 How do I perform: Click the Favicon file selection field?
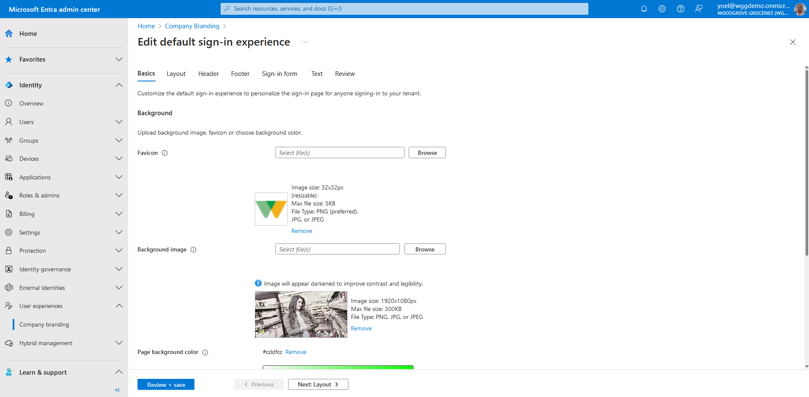pos(340,153)
